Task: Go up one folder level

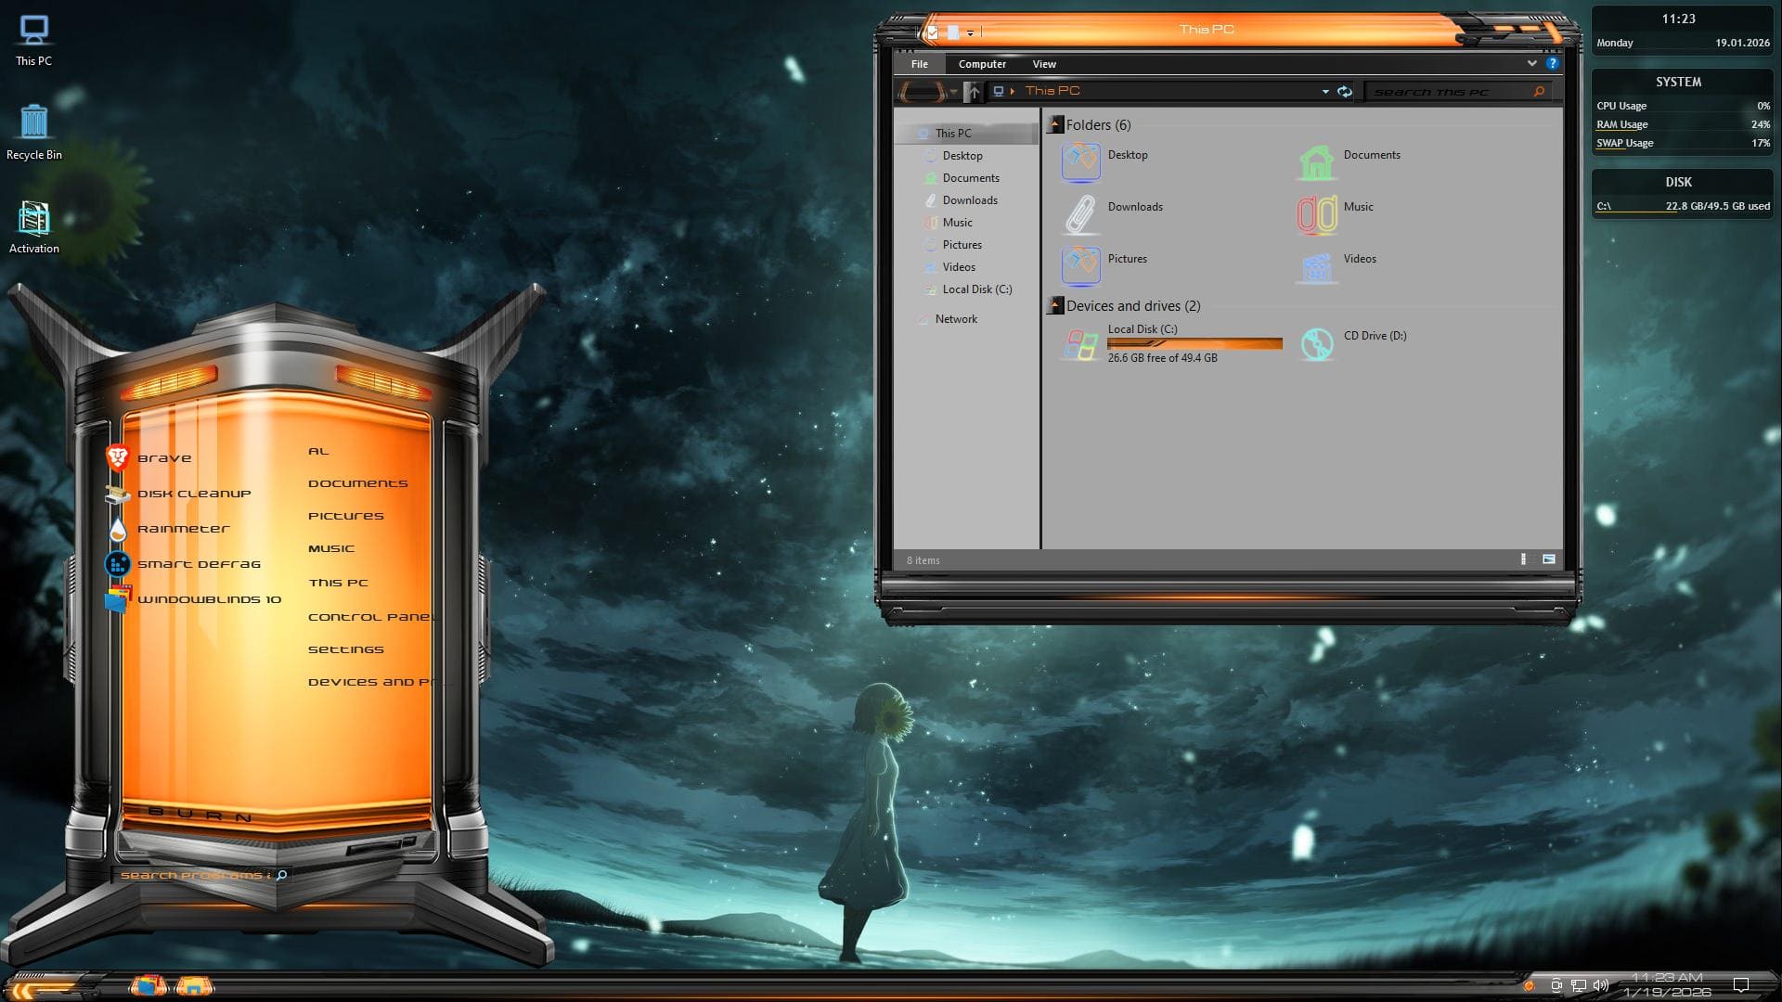Action: click(973, 91)
